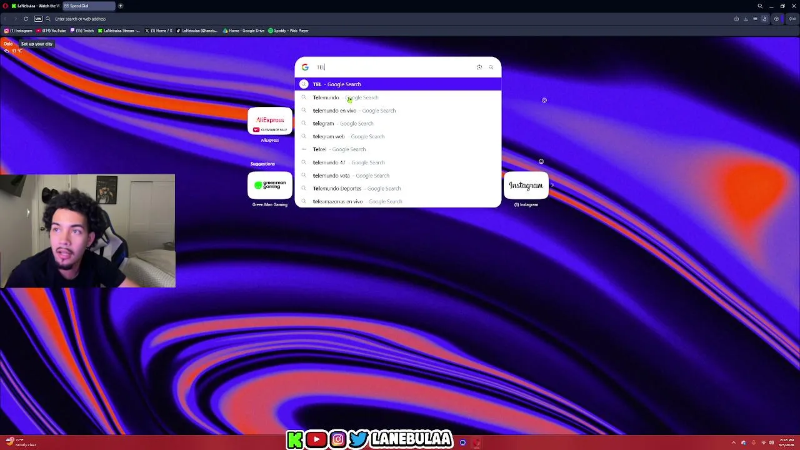Select the 'telemundo vota' suggestion
800x450 pixels.
tap(398, 176)
